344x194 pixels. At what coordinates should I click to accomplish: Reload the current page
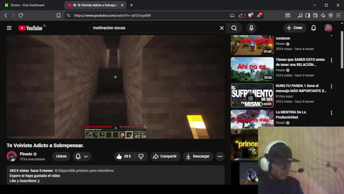[21, 15]
